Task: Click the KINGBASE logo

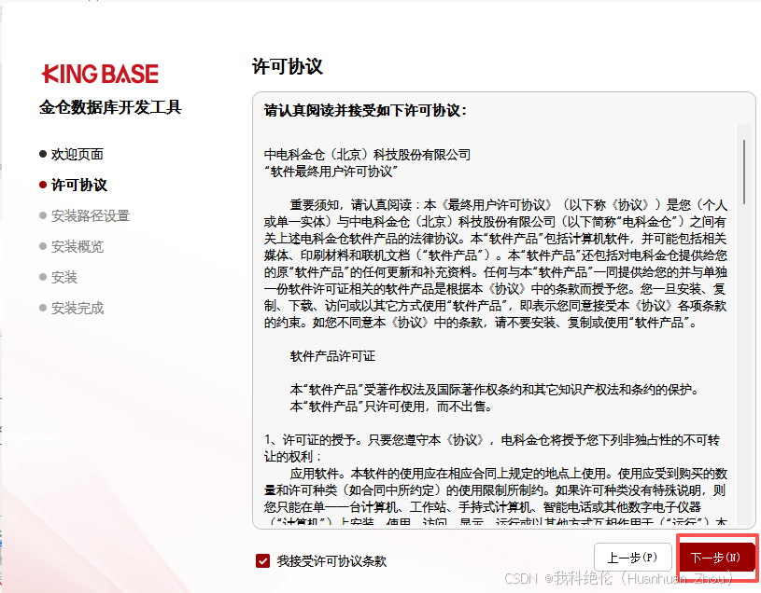Action: coord(100,74)
